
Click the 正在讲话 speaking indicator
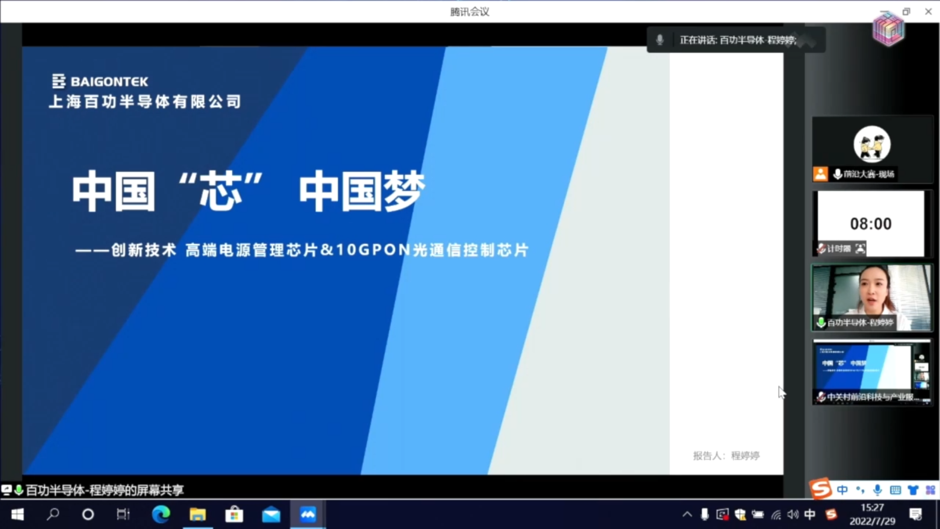pos(736,40)
